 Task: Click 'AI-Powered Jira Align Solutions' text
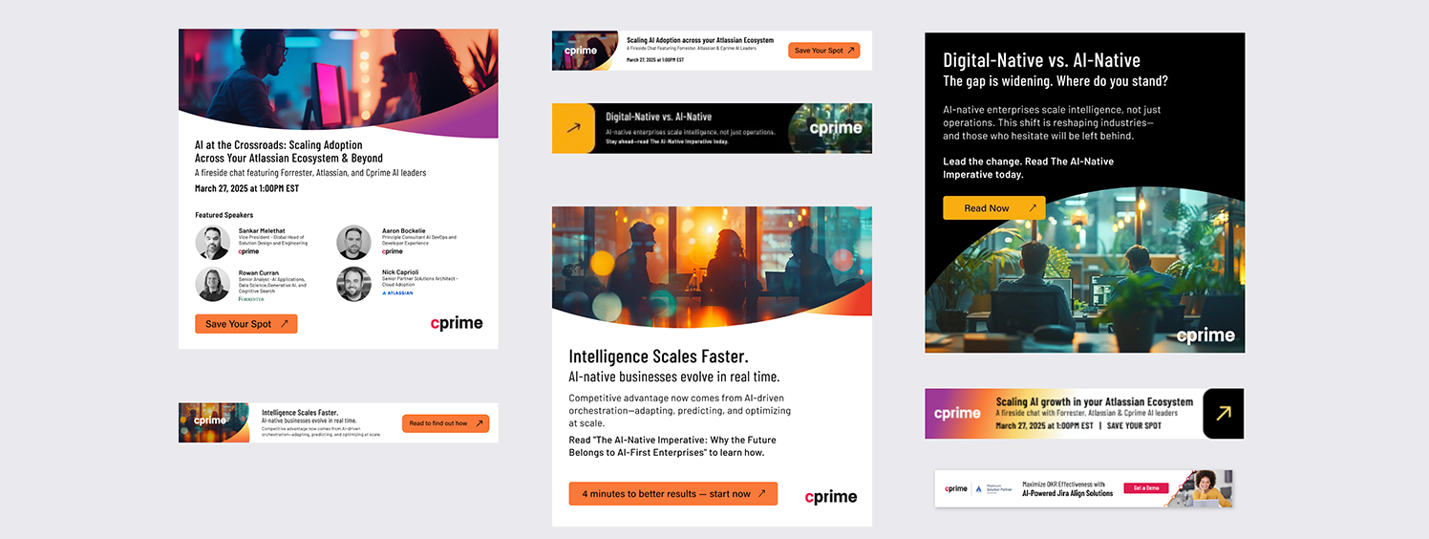pyautogui.click(x=1067, y=493)
